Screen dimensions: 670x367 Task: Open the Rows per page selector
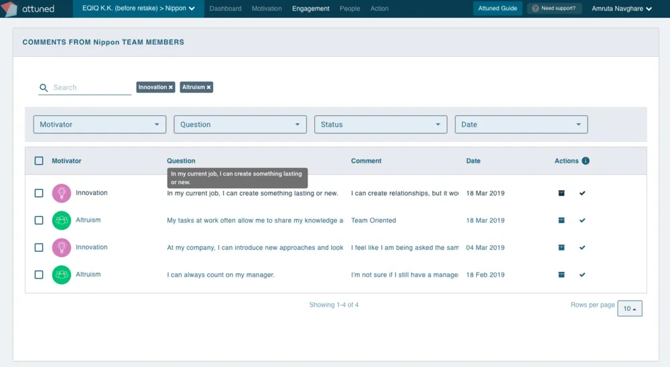[630, 309]
